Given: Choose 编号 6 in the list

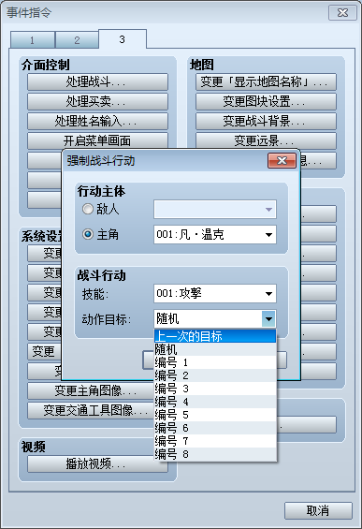Looking at the screenshot, I should [x=215, y=428].
